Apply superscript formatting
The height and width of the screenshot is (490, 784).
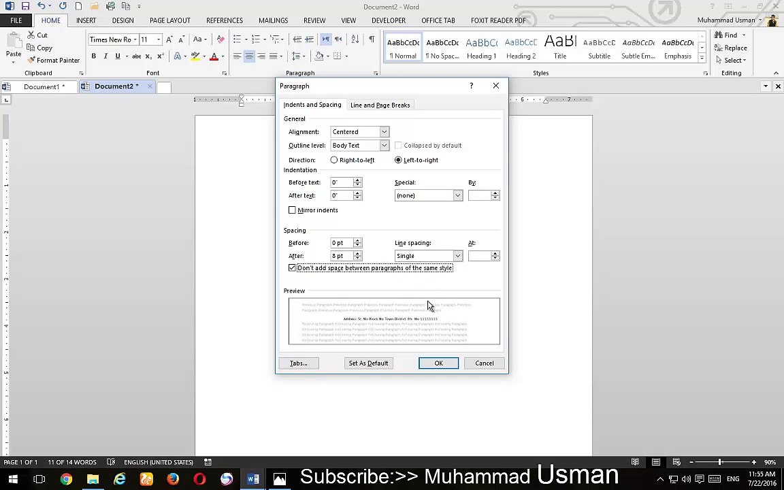point(161,56)
